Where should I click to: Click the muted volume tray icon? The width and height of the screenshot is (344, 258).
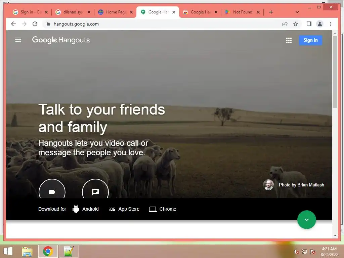click(296, 252)
